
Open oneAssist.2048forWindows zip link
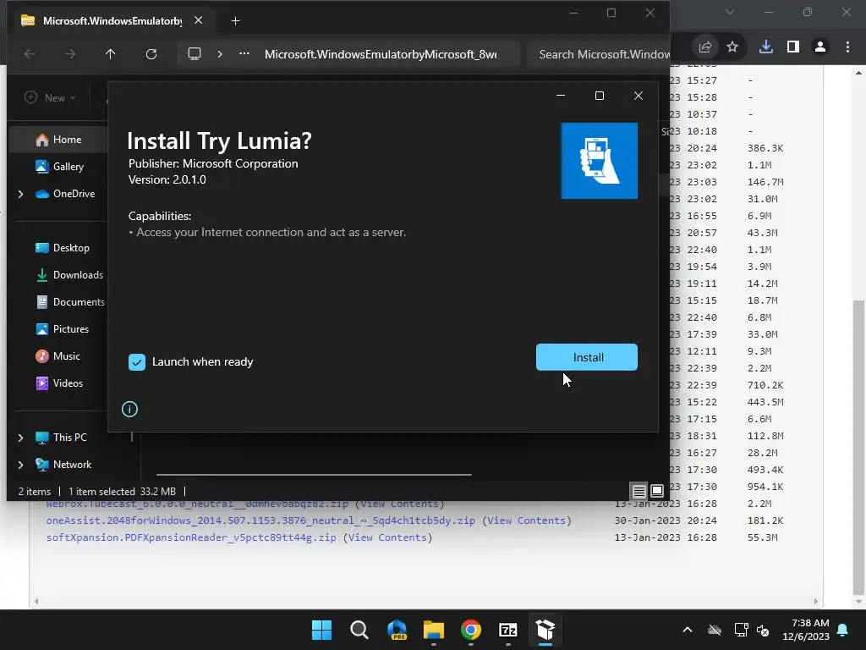[260, 521]
